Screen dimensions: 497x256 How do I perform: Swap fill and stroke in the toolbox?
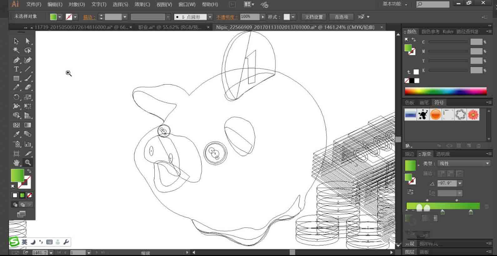coord(29,171)
